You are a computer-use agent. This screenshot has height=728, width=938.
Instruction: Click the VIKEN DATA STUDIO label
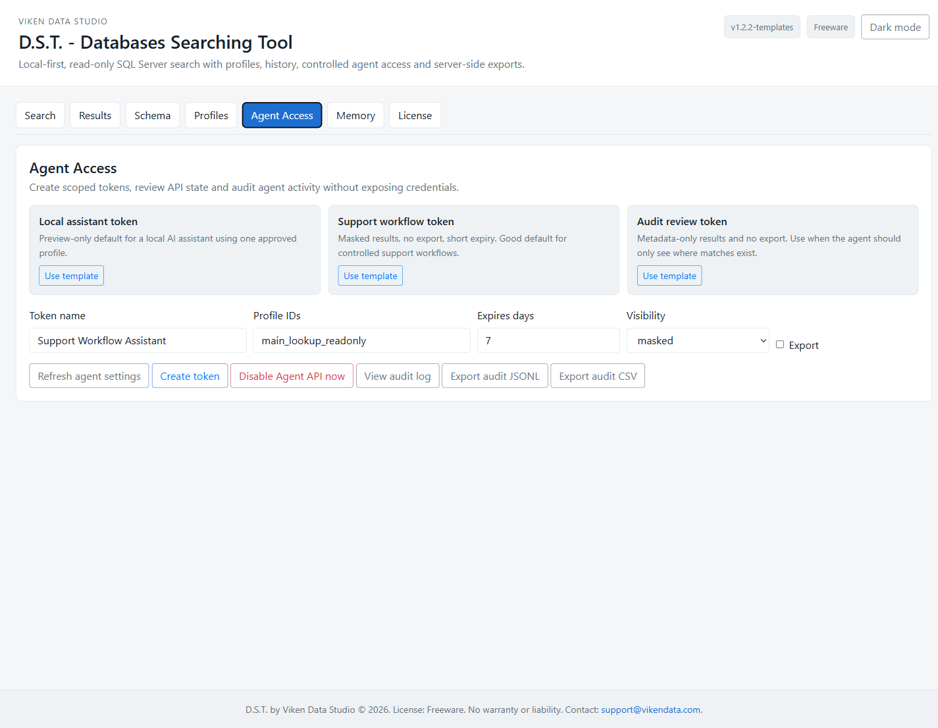pyautogui.click(x=63, y=22)
